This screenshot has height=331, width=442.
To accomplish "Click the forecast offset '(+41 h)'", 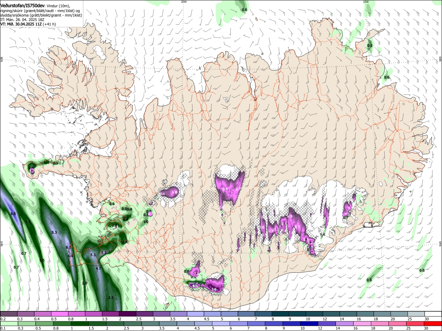I will pos(49,24).
